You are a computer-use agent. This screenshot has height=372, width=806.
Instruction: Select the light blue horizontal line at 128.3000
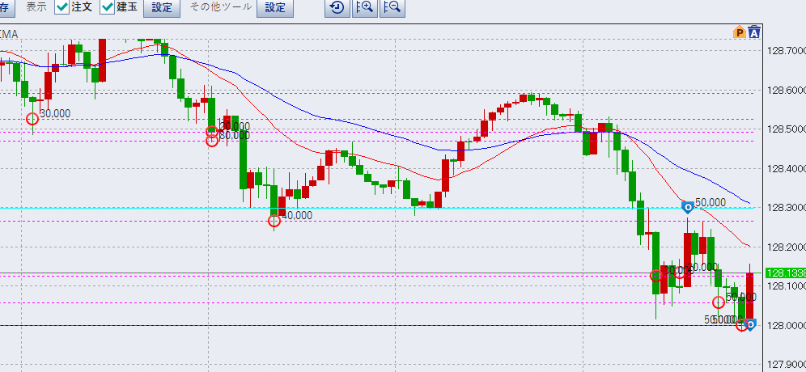(486, 208)
